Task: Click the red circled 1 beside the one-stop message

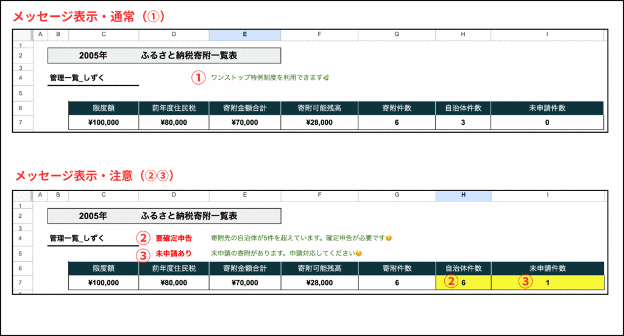Action: tap(197, 78)
